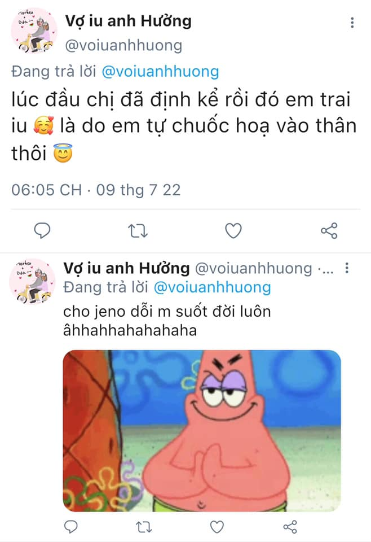This screenshot has height=542, width=371.
Task: Share the main tweet
Action: [x=329, y=230]
